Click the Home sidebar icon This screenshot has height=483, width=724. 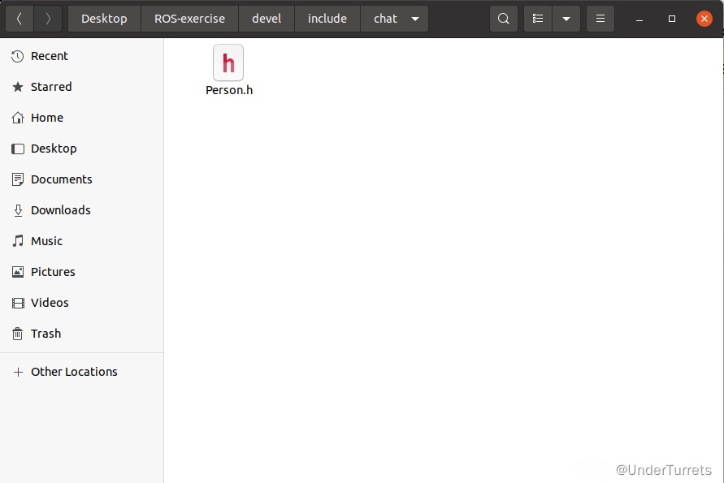(x=18, y=118)
